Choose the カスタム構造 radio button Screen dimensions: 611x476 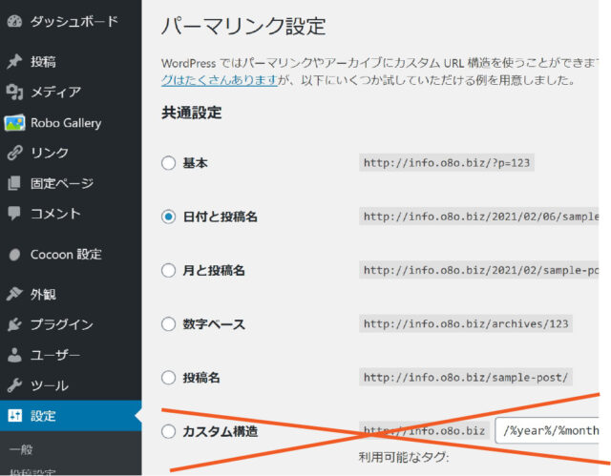(169, 431)
